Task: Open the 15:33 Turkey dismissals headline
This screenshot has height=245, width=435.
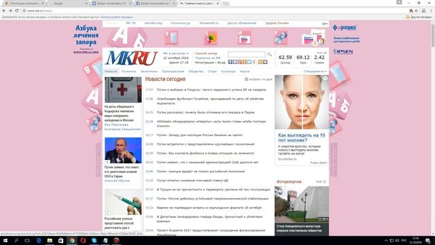Action: click(213, 189)
